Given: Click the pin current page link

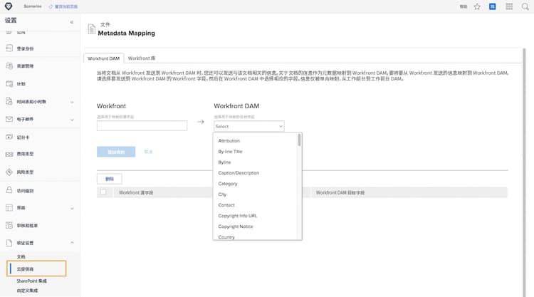Looking at the screenshot, I should point(63,6).
